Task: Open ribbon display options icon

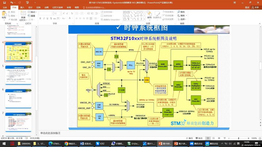Action: click(x=235, y=3)
